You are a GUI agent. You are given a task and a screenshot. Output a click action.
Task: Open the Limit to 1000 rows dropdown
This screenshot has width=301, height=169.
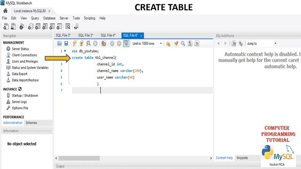(147, 44)
